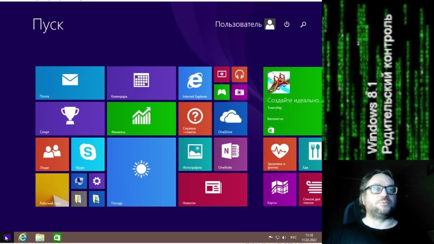Open the Здоровье и фитнес tile
The image size is (434, 244).
point(280,154)
